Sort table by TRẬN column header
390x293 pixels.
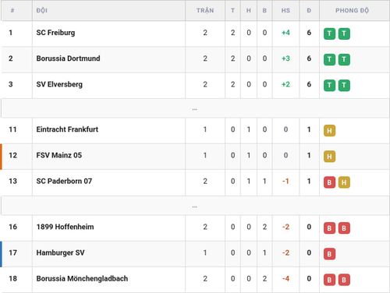pos(205,10)
